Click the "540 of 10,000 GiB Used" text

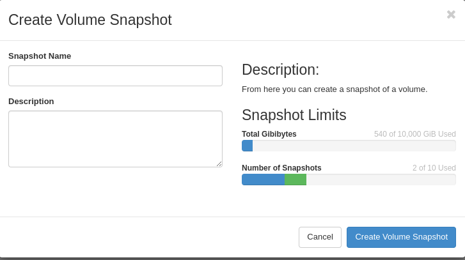[x=414, y=134]
